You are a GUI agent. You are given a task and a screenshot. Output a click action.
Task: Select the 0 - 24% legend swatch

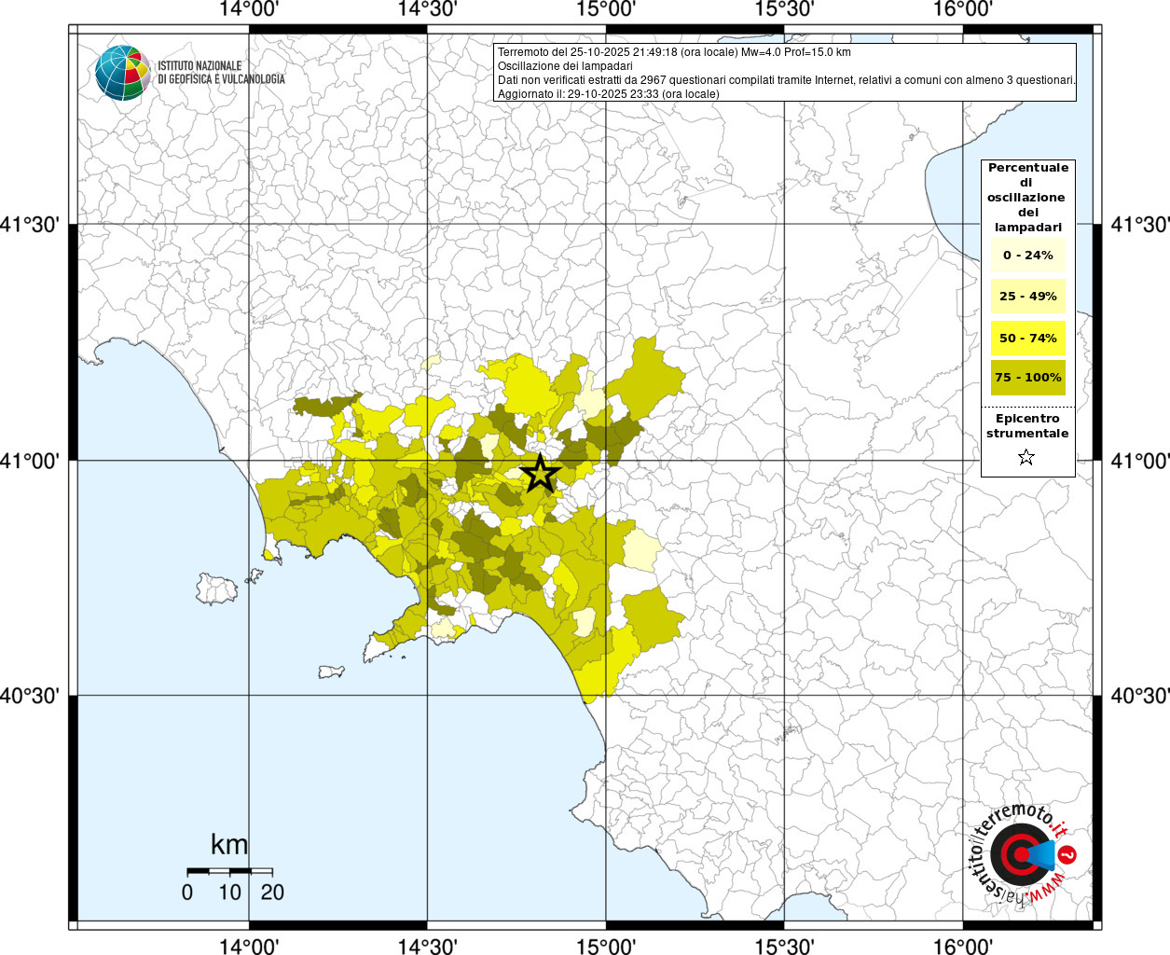pos(1028,255)
